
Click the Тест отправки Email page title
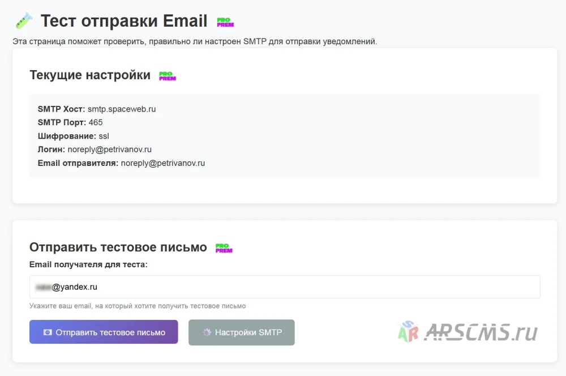pyautogui.click(x=124, y=21)
